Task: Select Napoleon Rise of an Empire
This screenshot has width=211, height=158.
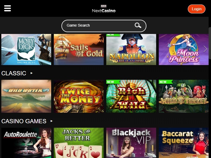Action: point(131,50)
